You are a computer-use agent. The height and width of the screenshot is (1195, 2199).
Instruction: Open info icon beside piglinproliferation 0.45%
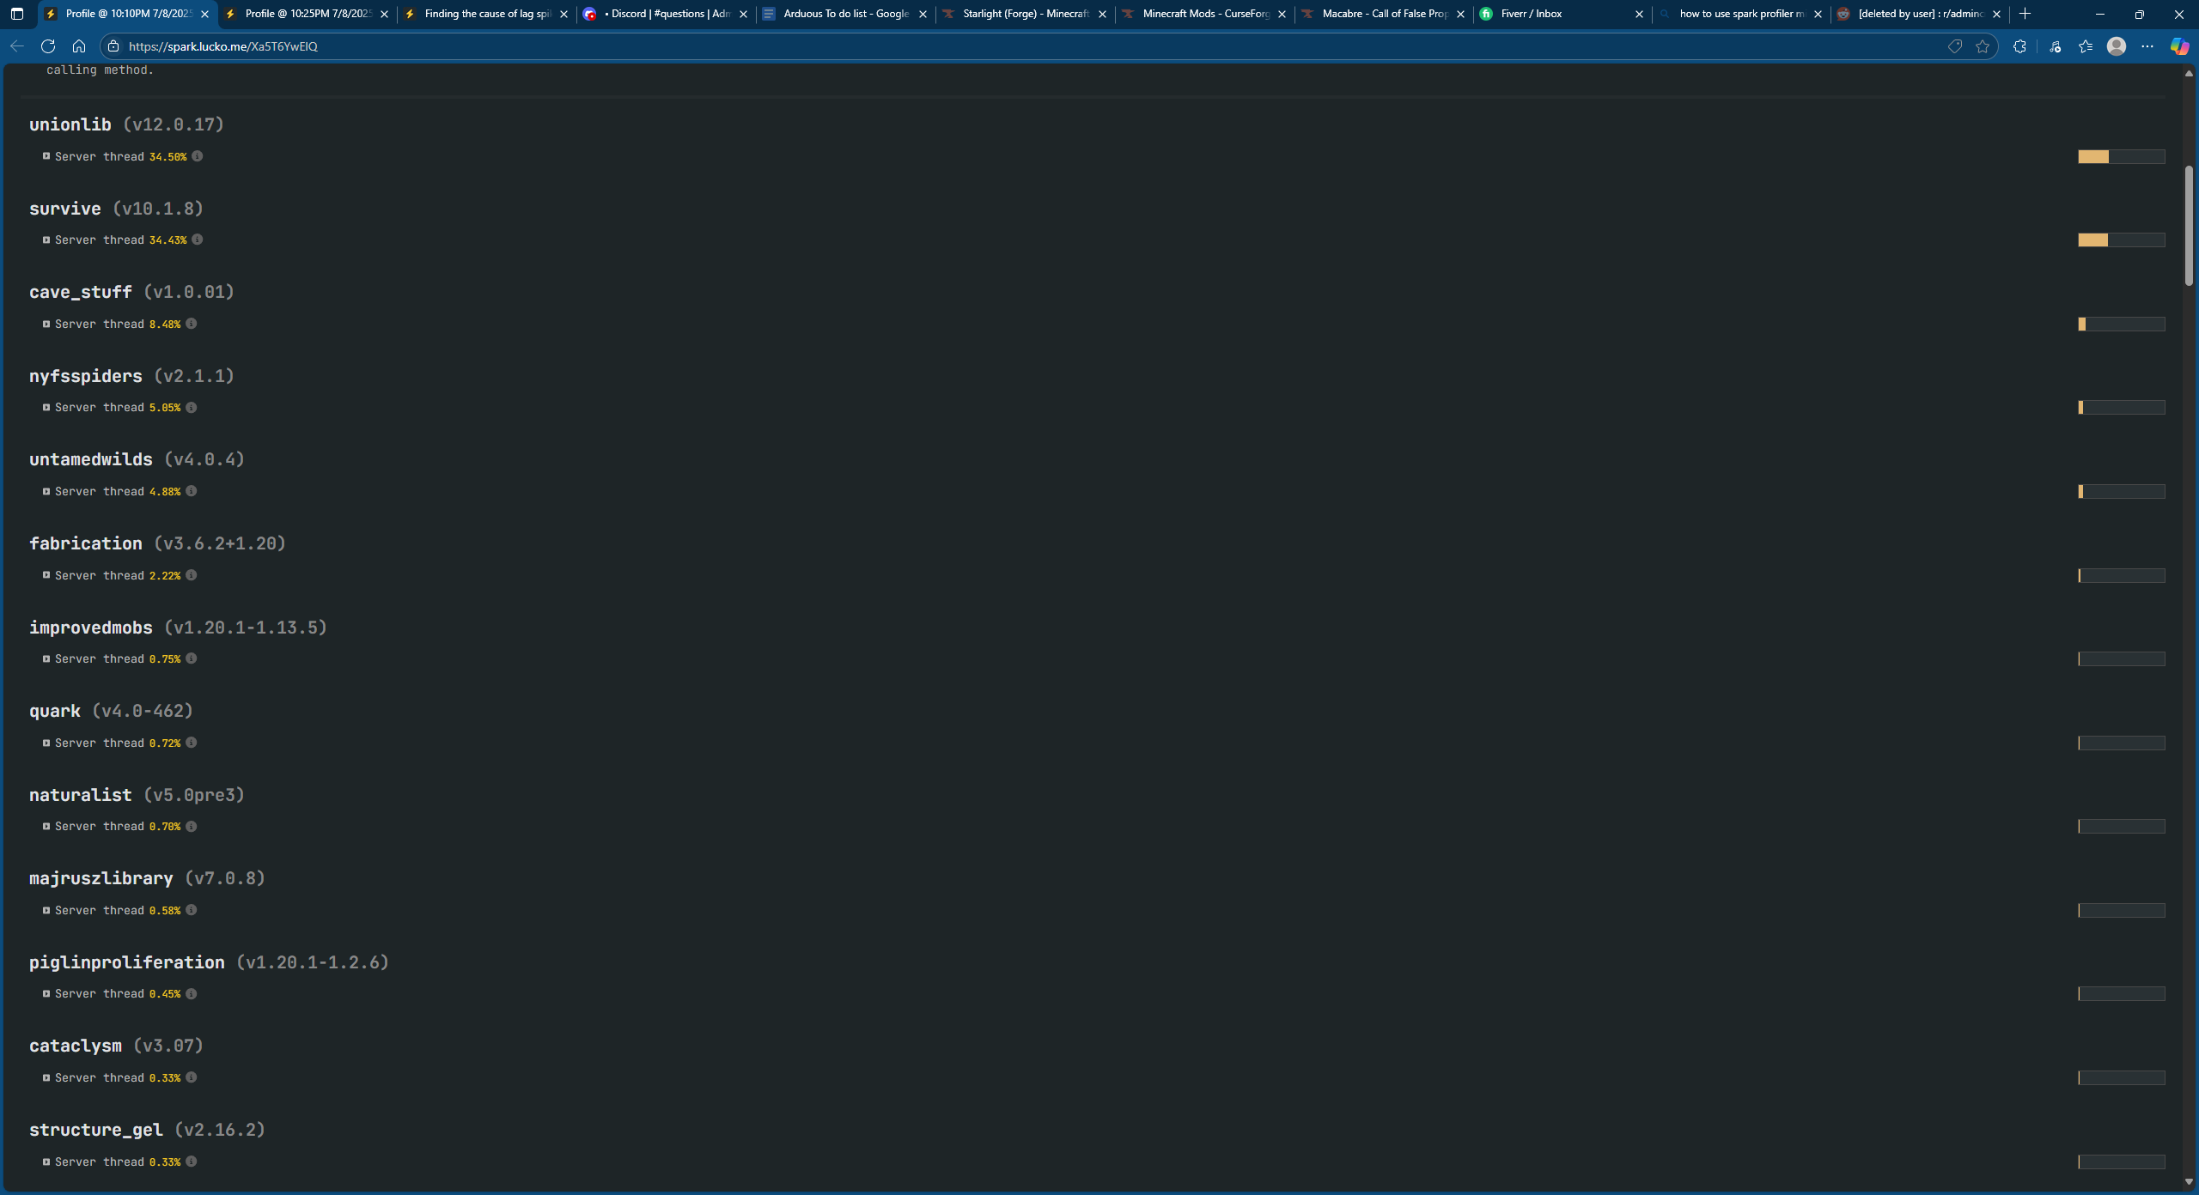click(192, 993)
